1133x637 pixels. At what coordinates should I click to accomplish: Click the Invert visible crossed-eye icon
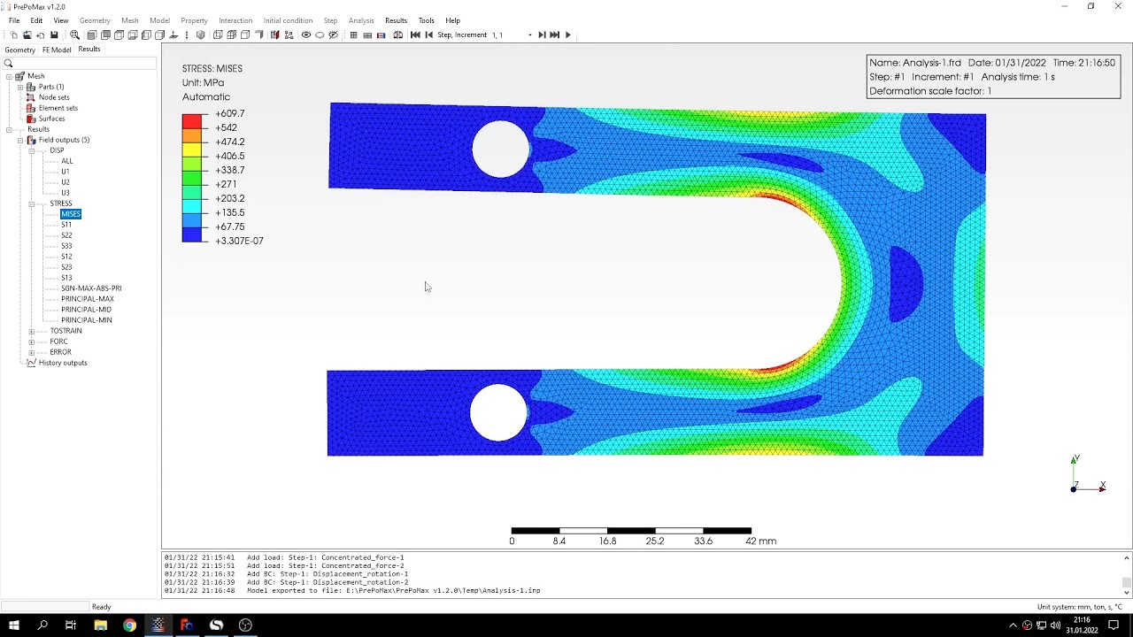[x=333, y=35]
